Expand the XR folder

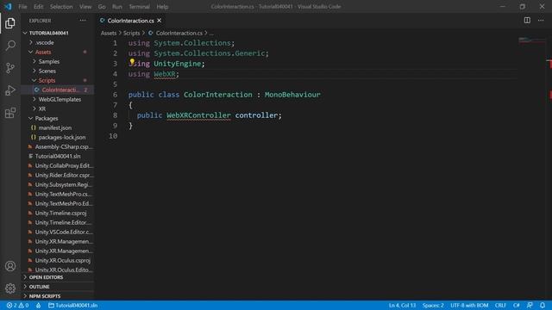coord(42,109)
